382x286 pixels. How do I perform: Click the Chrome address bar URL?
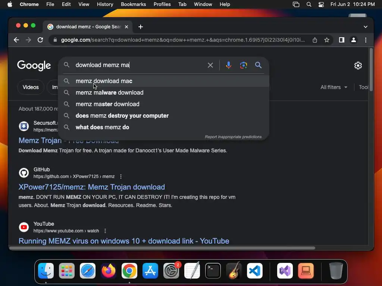coord(183,40)
